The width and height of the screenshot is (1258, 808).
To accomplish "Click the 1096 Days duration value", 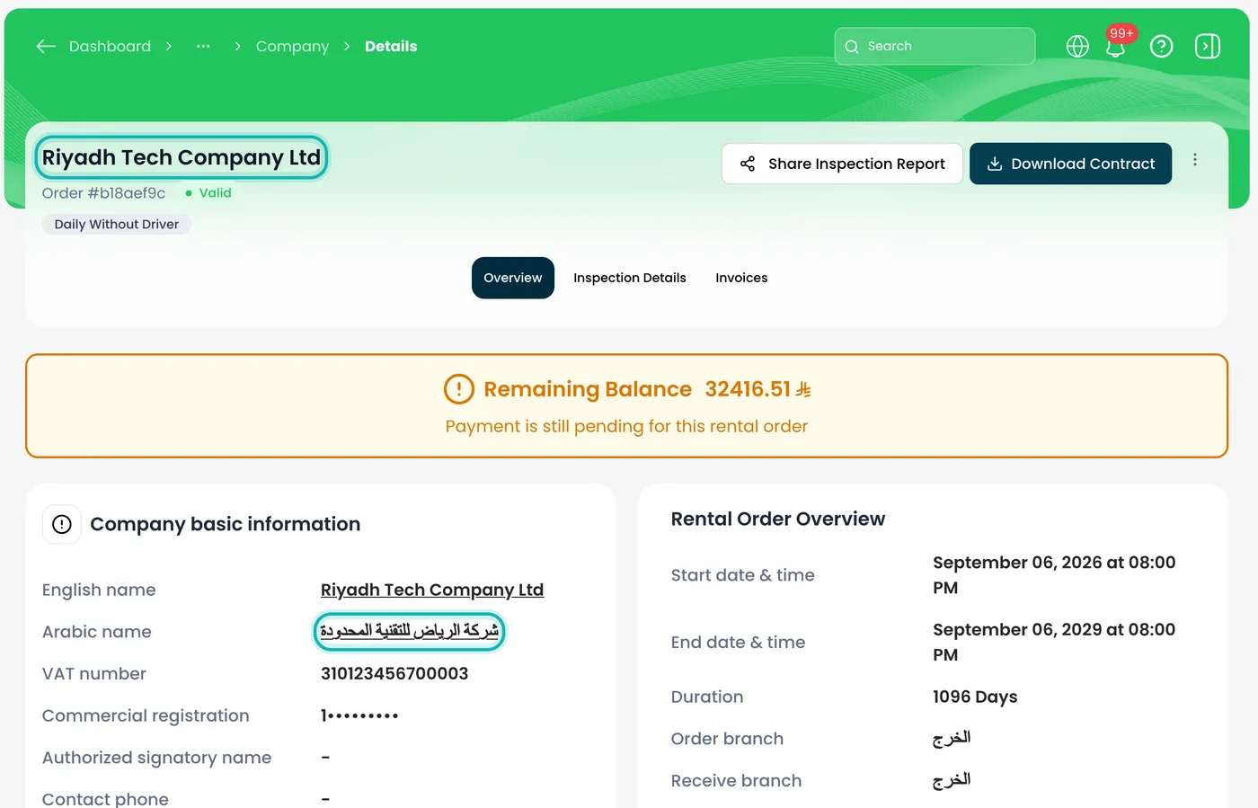I will (x=975, y=697).
